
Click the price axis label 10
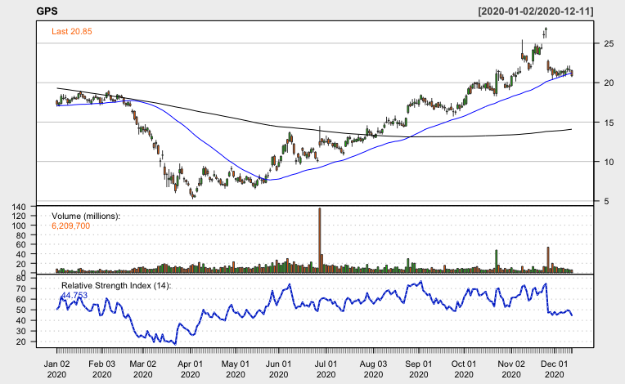(x=609, y=162)
